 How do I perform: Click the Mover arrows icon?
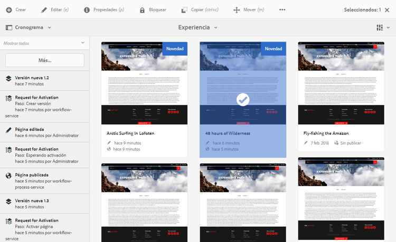click(237, 10)
